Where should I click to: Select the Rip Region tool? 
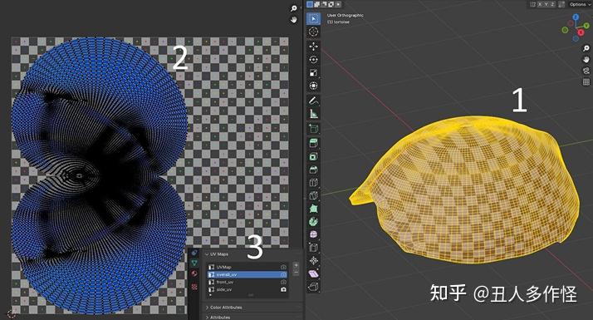313,287
